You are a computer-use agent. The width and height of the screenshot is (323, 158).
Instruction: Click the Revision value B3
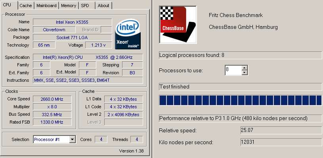click(x=132, y=73)
